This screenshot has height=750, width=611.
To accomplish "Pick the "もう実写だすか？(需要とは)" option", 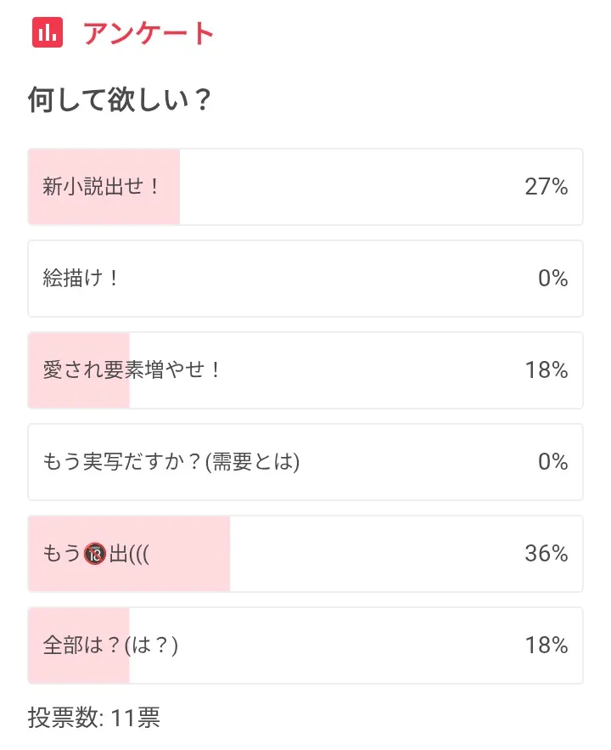I will coord(171,462).
